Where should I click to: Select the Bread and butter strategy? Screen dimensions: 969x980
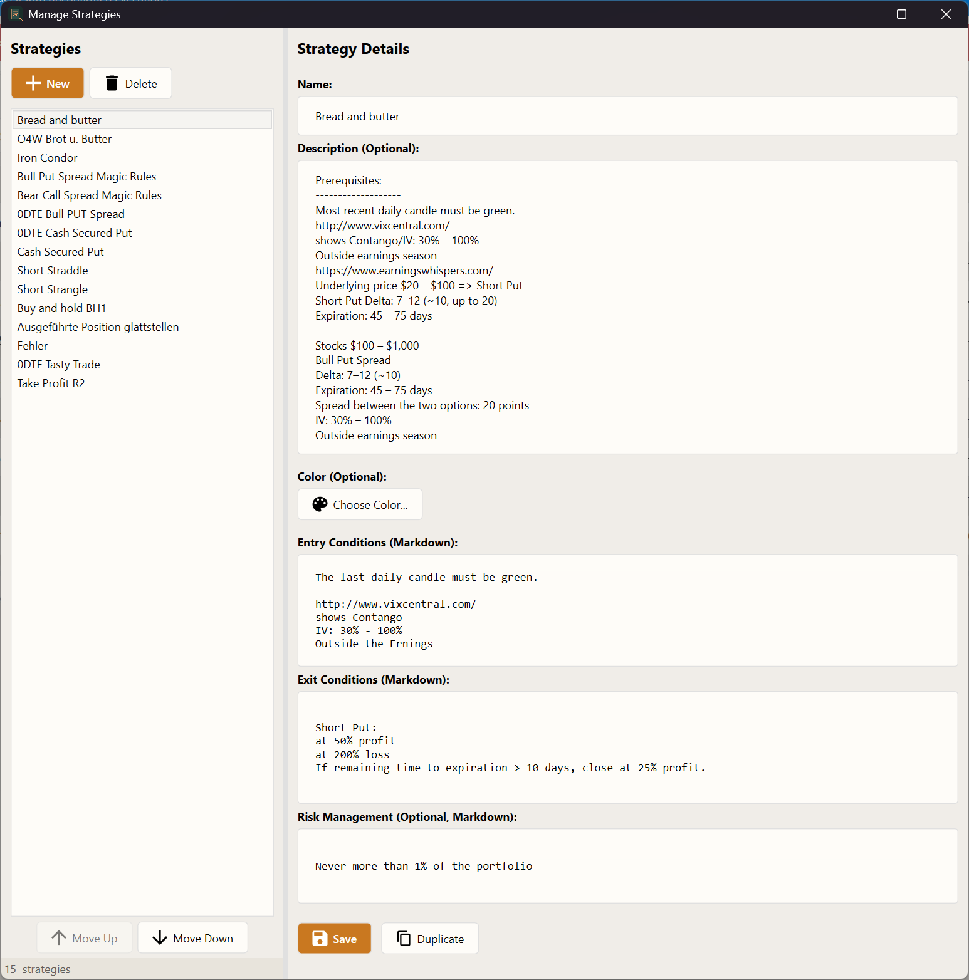[x=142, y=120]
